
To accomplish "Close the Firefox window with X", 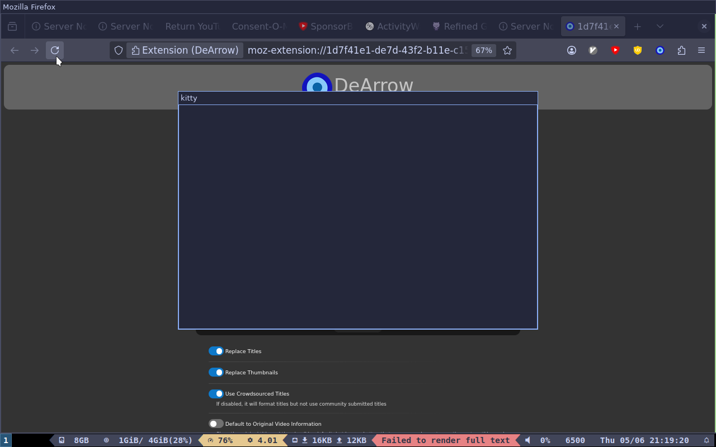I will pyautogui.click(x=704, y=26).
